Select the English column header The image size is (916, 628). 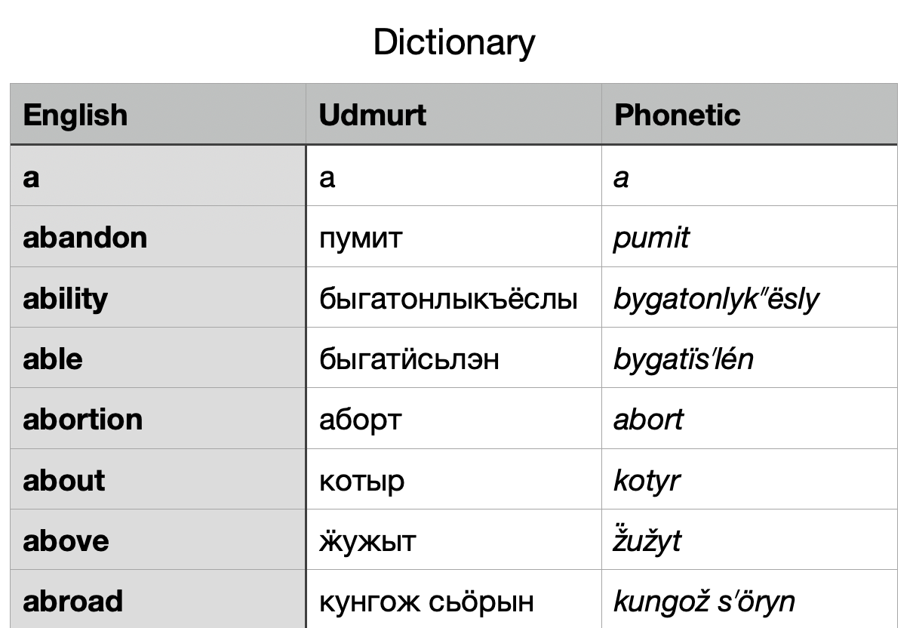(75, 115)
